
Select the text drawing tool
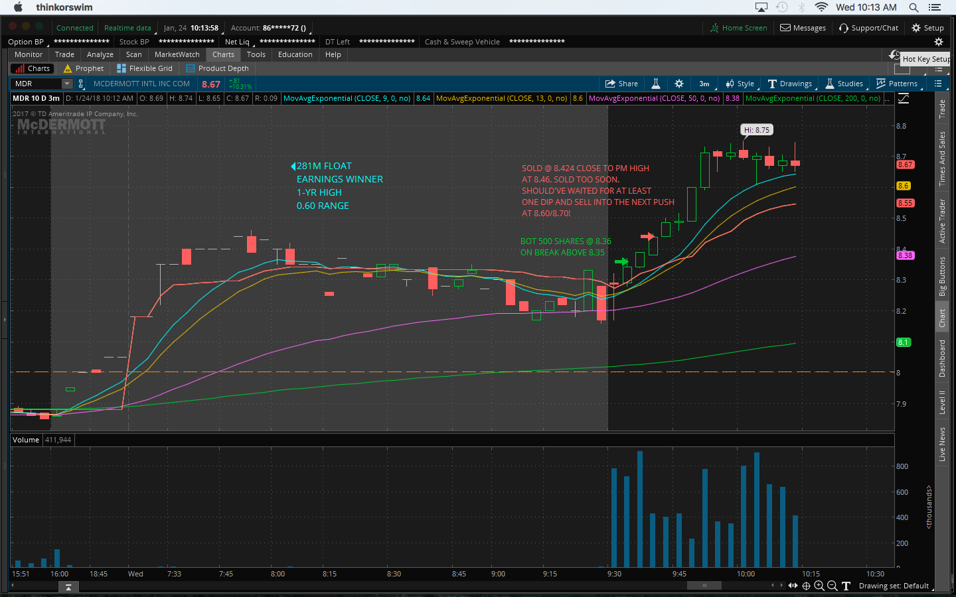coord(846,586)
